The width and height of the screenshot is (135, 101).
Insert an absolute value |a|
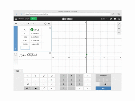click(x=28, y=84)
